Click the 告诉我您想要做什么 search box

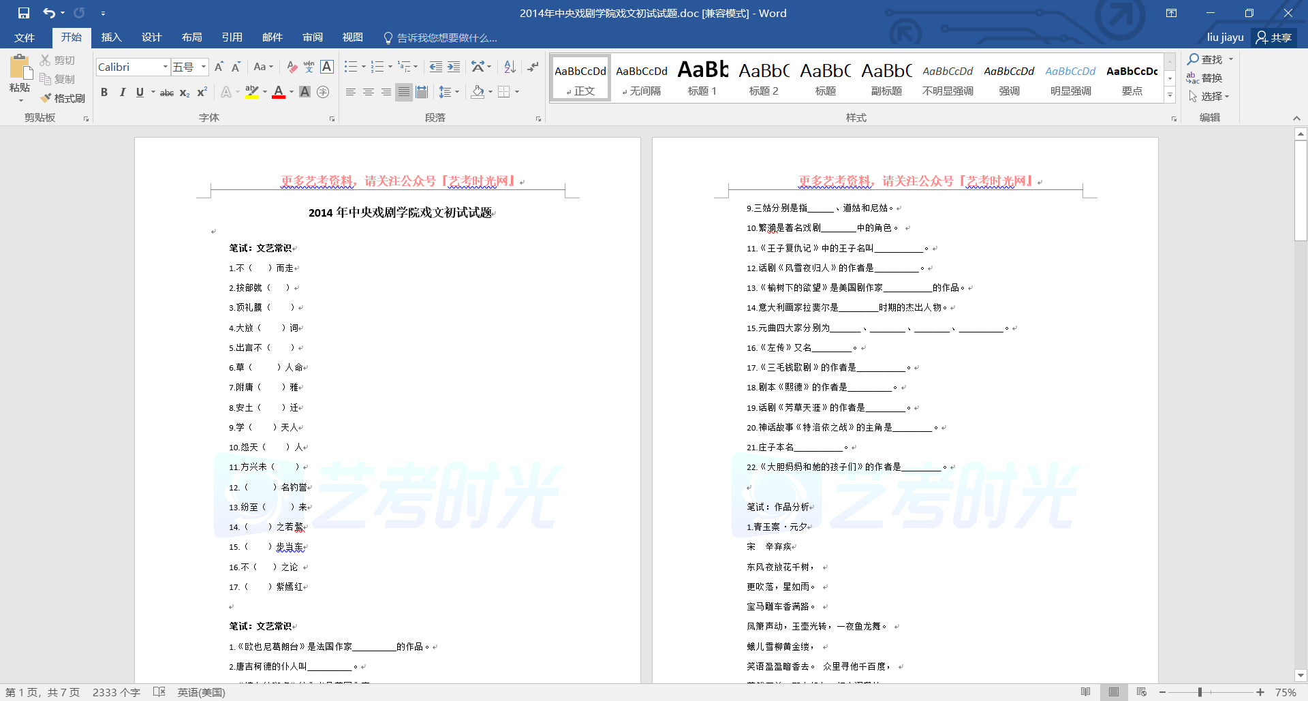446,37
